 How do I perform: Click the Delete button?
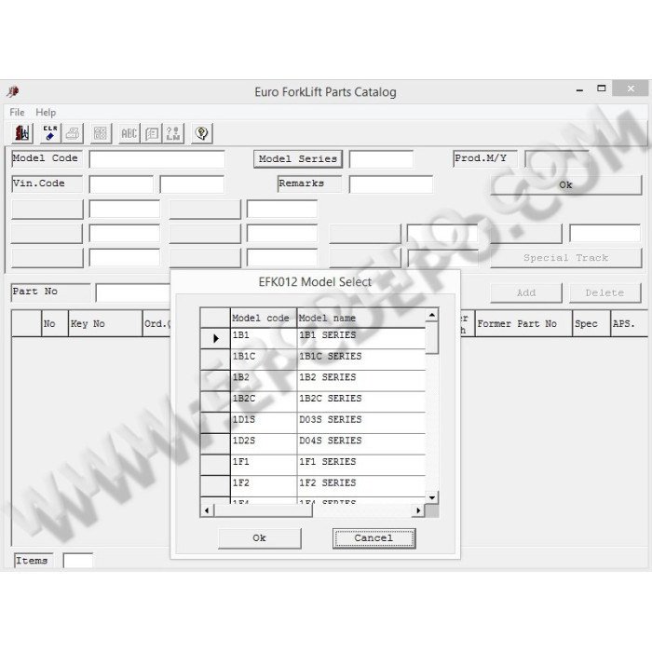tap(605, 292)
